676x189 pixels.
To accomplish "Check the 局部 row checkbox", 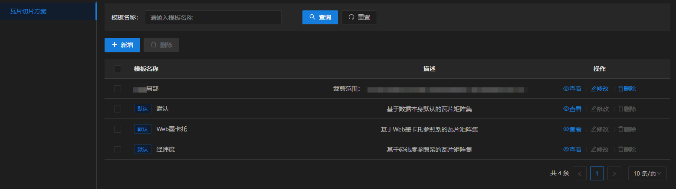I will pos(118,89).
